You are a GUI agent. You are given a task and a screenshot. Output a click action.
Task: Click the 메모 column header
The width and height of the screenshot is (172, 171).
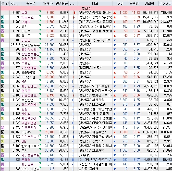tap(95, 4)
